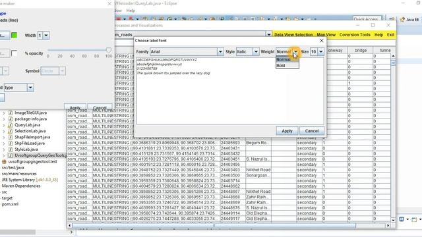The height and width of the screenshot is (237, 422).
Task: Select JRE System Library entry
Action: point(30,180)
